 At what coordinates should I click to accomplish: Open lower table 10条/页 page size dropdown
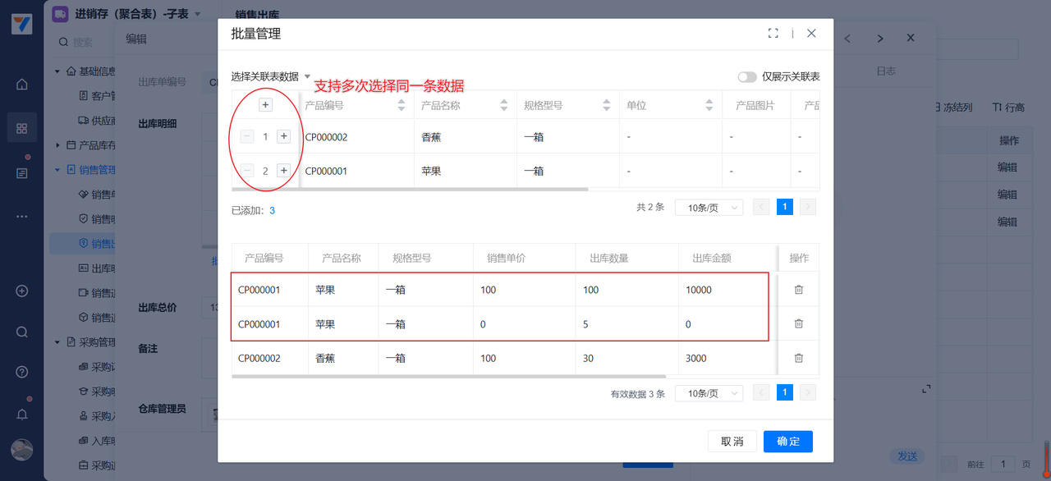709,393
